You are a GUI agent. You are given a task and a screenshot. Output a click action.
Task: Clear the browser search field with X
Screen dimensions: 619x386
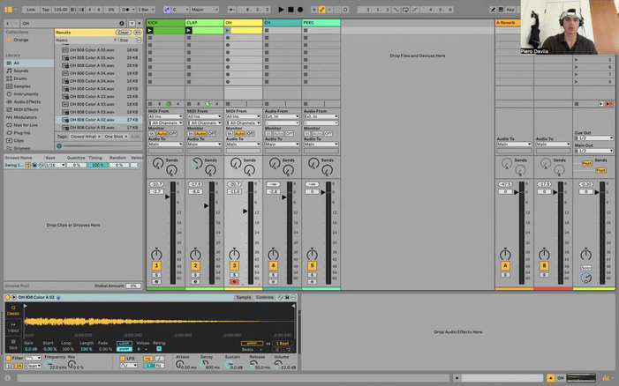point(122,23)
